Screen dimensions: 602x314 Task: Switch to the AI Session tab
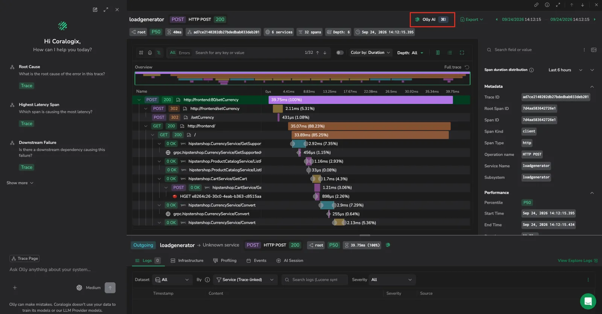point(290,261)
